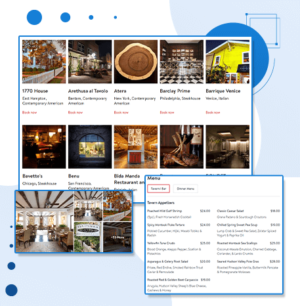The image size is (300, 306).
Task: Open the Barclay Prime bar photo
Action: (x=182, y=62)
